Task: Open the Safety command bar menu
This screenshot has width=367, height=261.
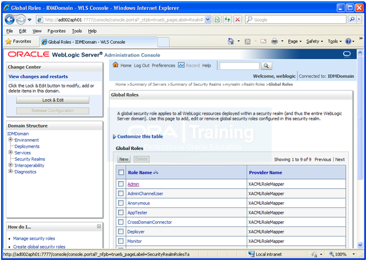Action: pos(314,41)
